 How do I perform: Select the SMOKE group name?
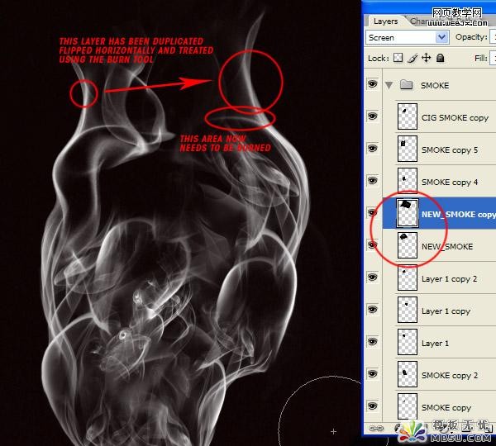click(x=435, y=85)
